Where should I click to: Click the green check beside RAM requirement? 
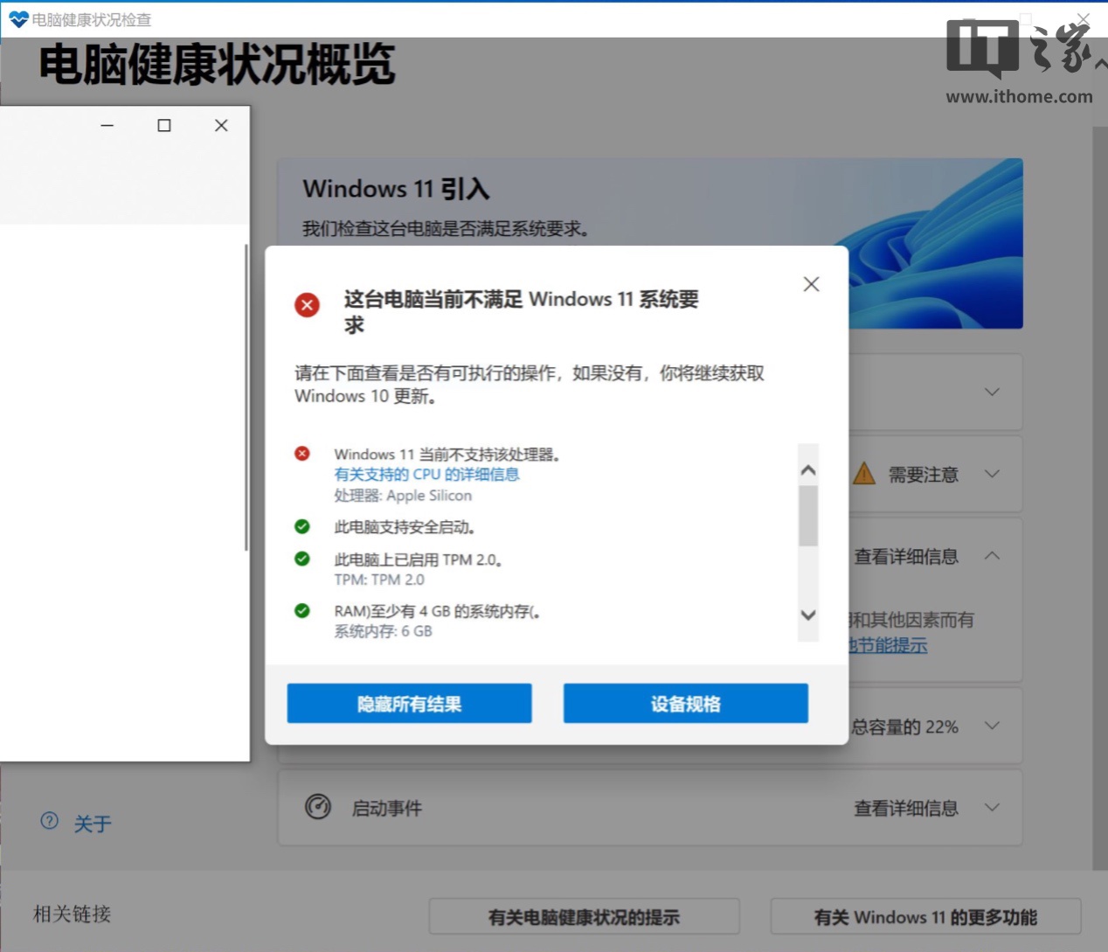(x=301, y=611)
